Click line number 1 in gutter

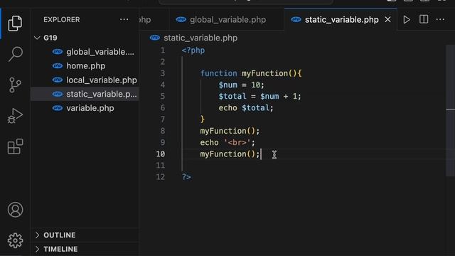[163, 50]
